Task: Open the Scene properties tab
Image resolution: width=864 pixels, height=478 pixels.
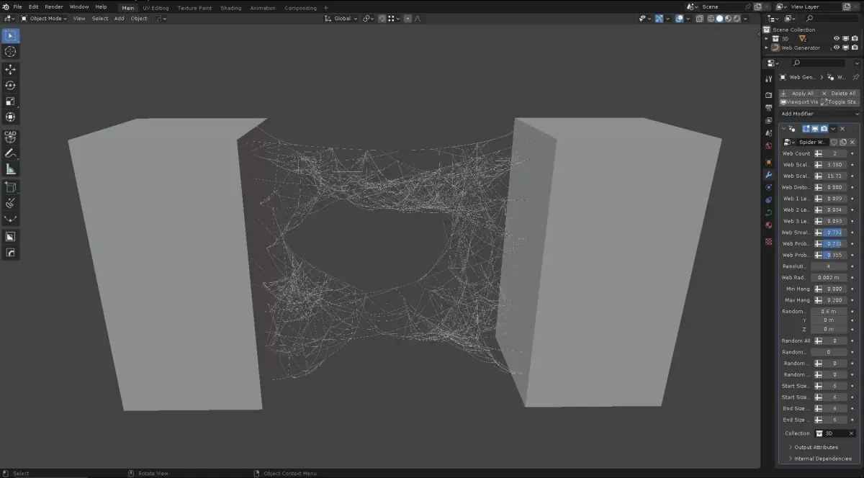Action: coord(769,134)
